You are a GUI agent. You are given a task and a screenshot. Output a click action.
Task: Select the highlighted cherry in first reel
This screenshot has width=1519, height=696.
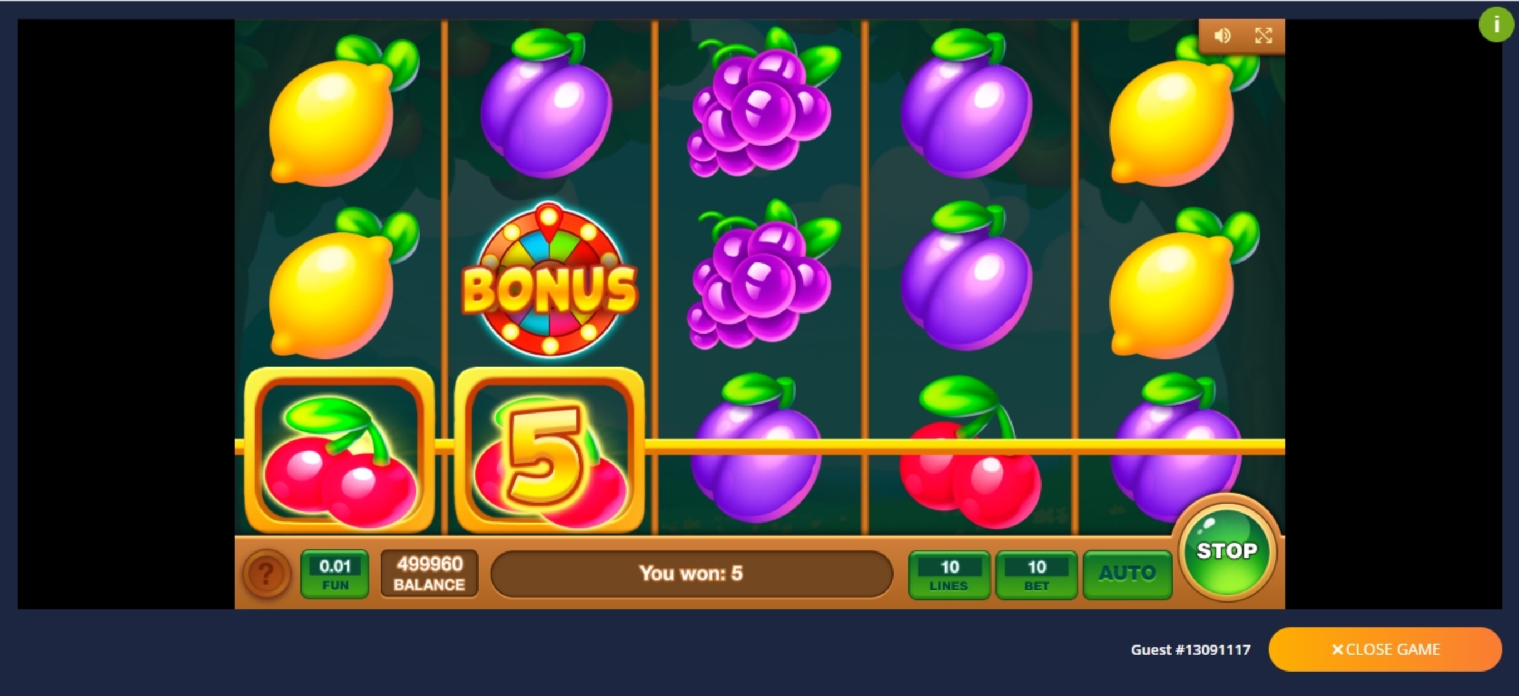pyautogui.click(x=339, y=450)
